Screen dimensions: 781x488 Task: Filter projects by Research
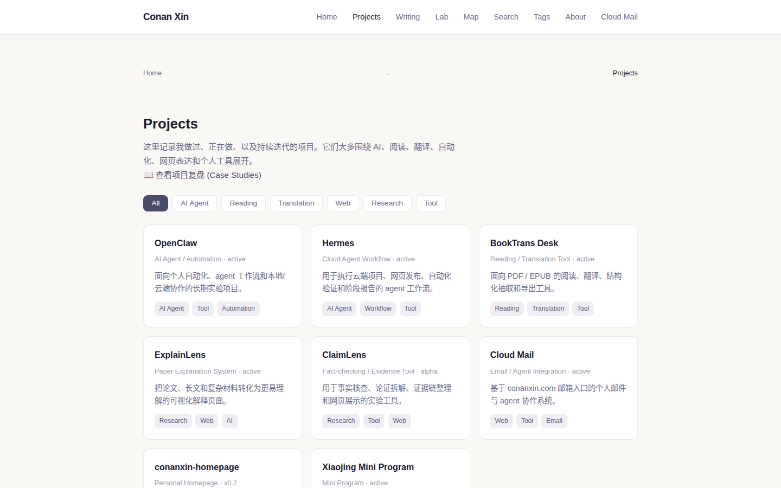(x=387, y=203)
